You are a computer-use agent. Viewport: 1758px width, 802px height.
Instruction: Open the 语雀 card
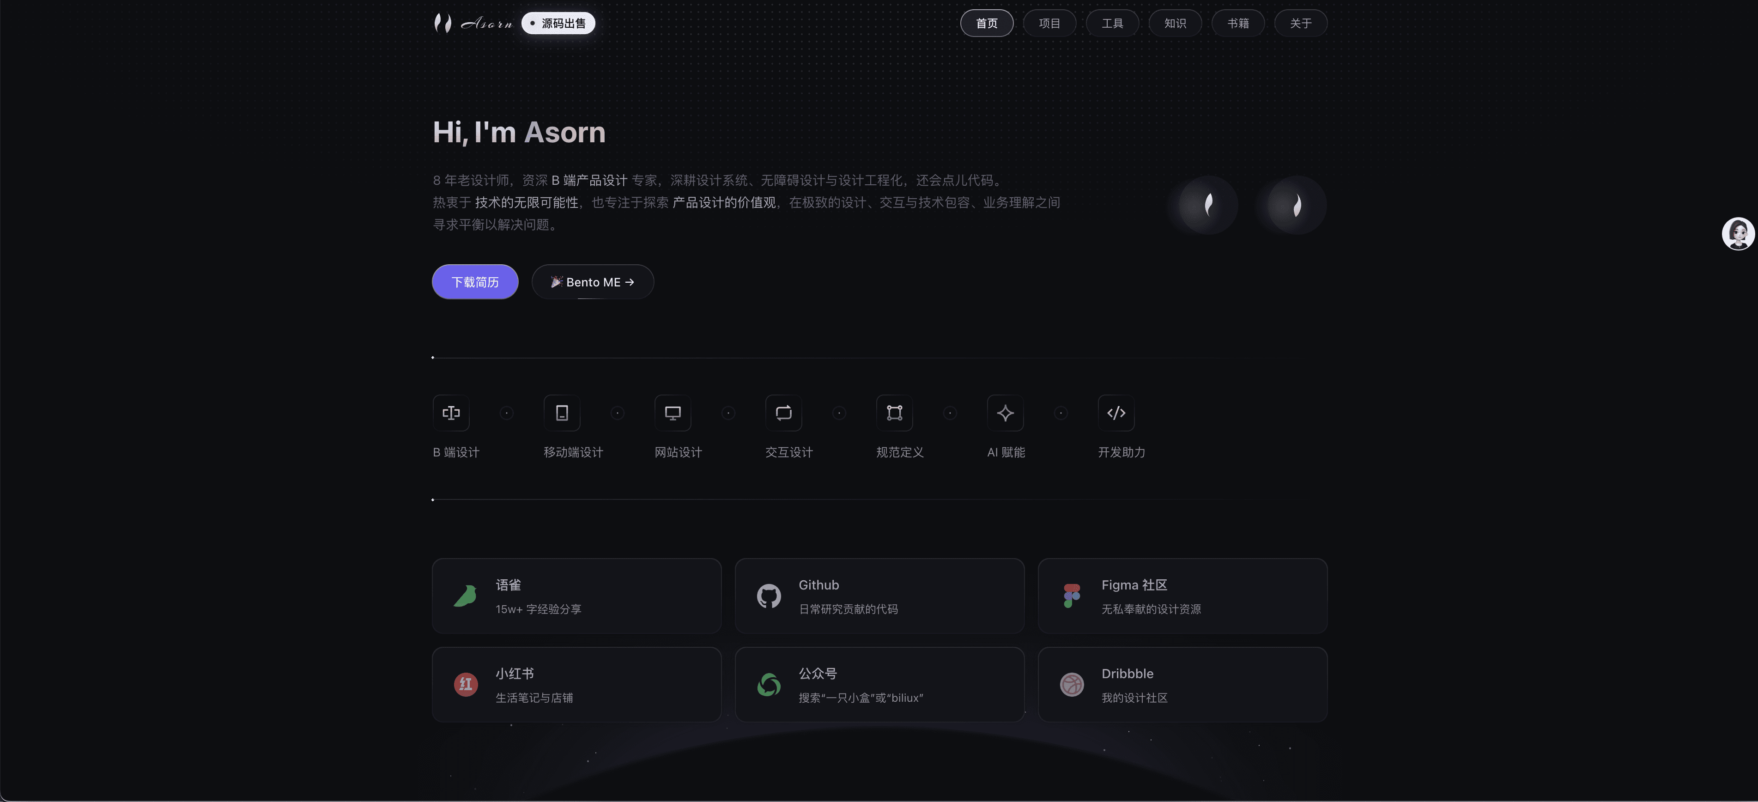click(576, 596)
